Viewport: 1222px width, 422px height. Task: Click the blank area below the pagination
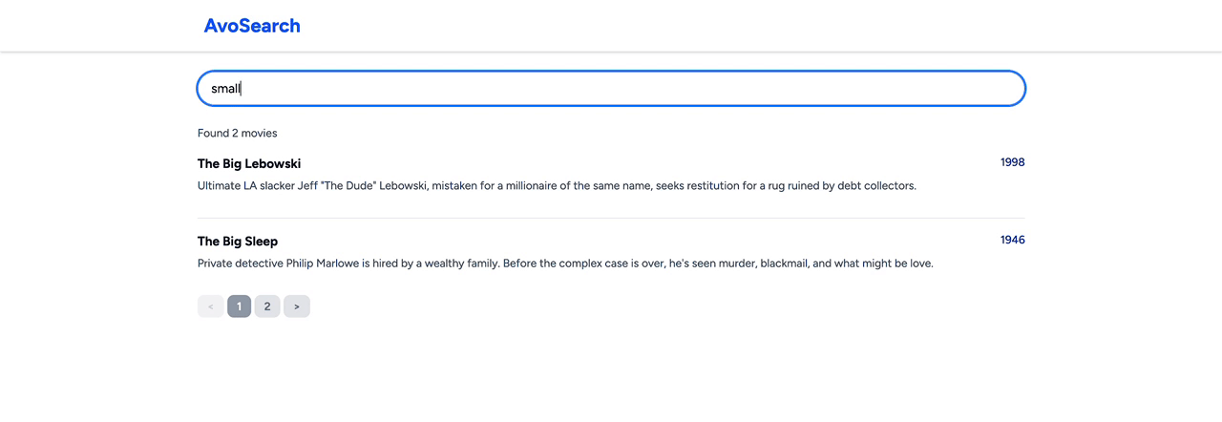tap(611, 372)
